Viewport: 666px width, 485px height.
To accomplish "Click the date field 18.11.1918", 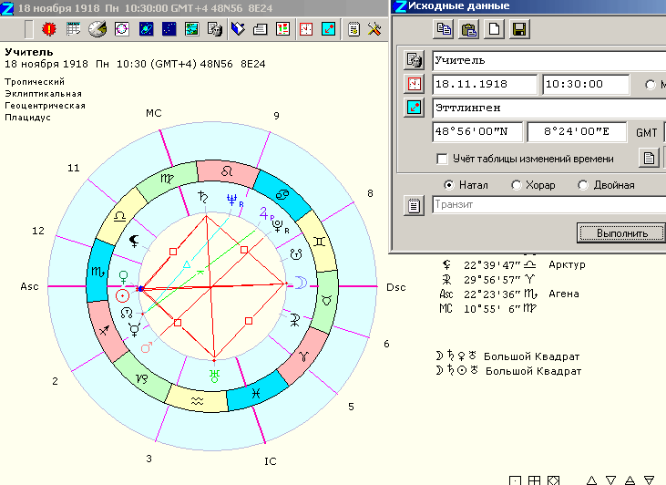I will tap(485, 84).
